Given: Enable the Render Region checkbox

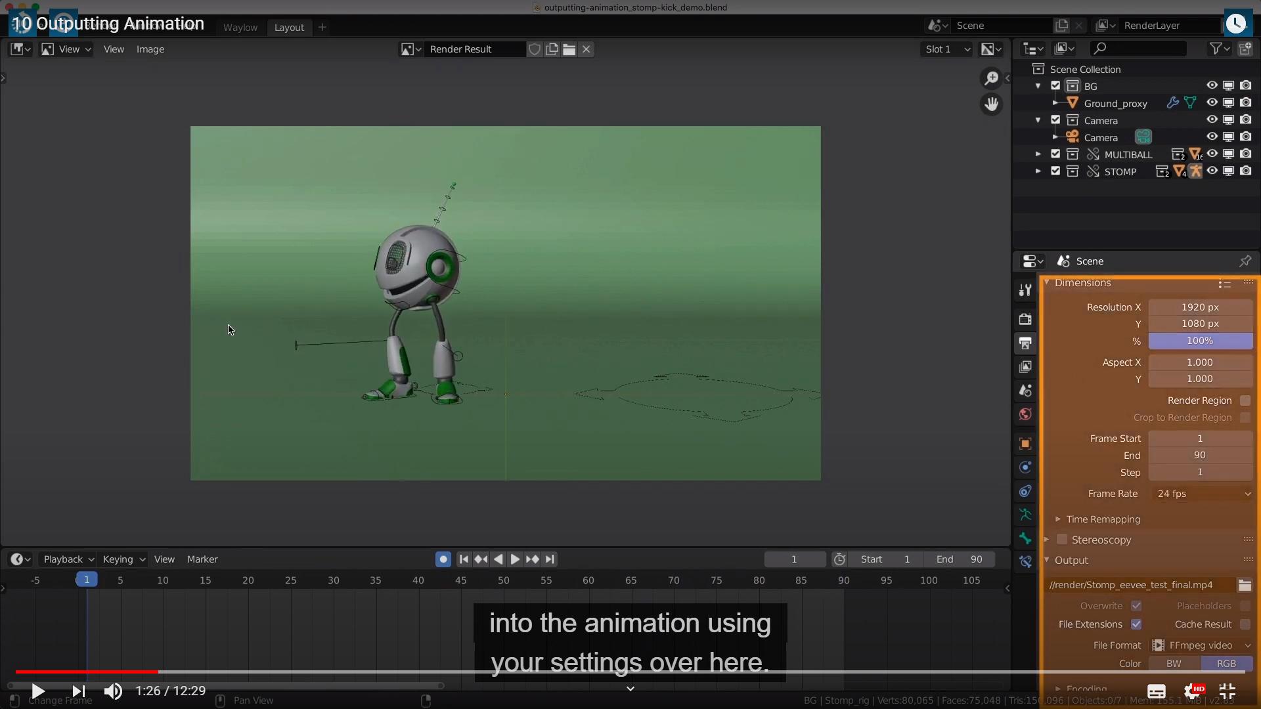Looking at the screenshot, I should [x=1245, y=400].
